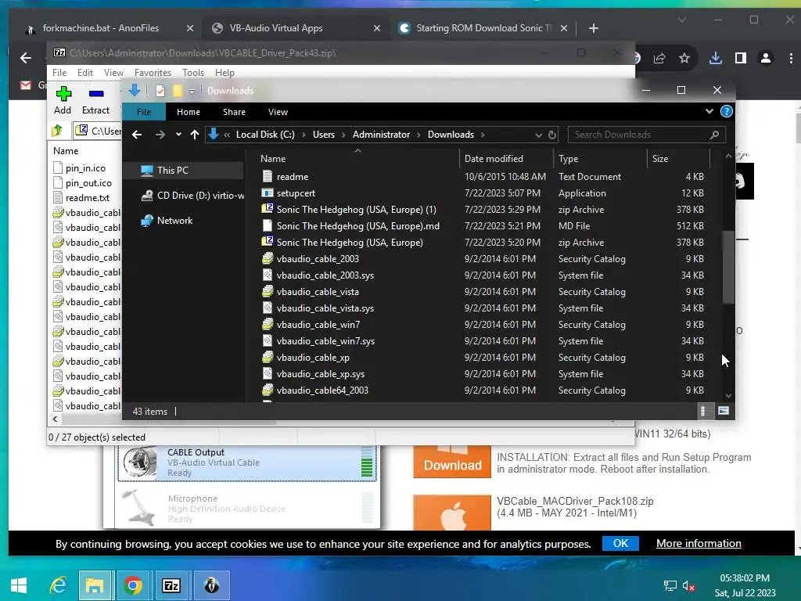
Task: Click the Explorer vertical scrollbar thumb
Action: pyautogui.click(x=728, y=267)
